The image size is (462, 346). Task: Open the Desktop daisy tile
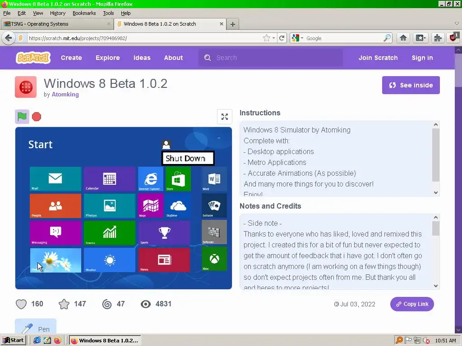[55, 260]
